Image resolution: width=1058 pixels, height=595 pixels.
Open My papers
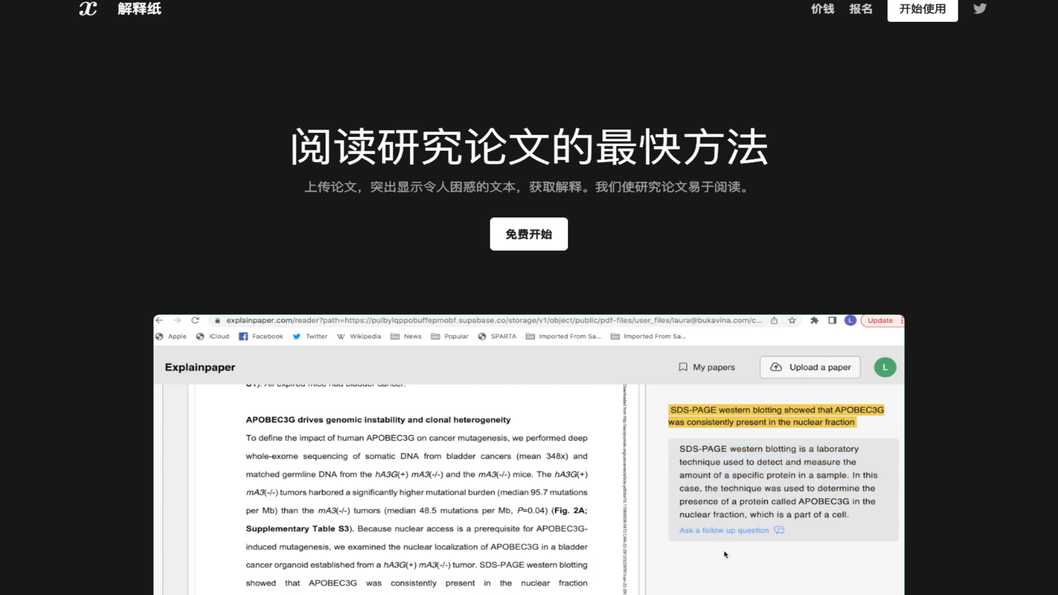click(707, 367)
